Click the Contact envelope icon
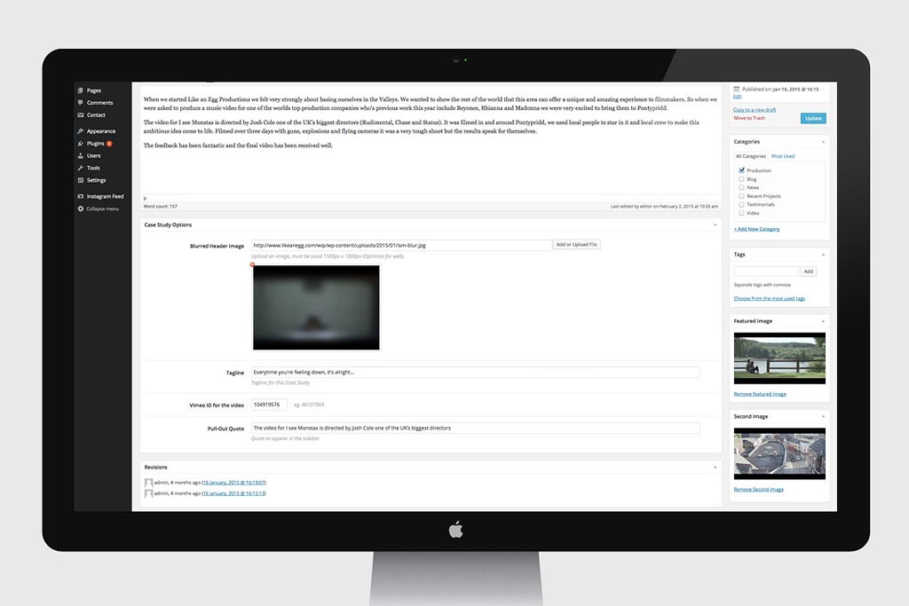909x606 pixels. pos(81,115)
